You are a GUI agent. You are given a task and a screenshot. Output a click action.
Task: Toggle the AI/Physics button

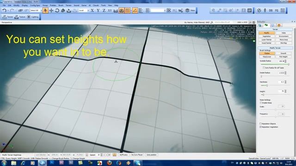point(124,155)
